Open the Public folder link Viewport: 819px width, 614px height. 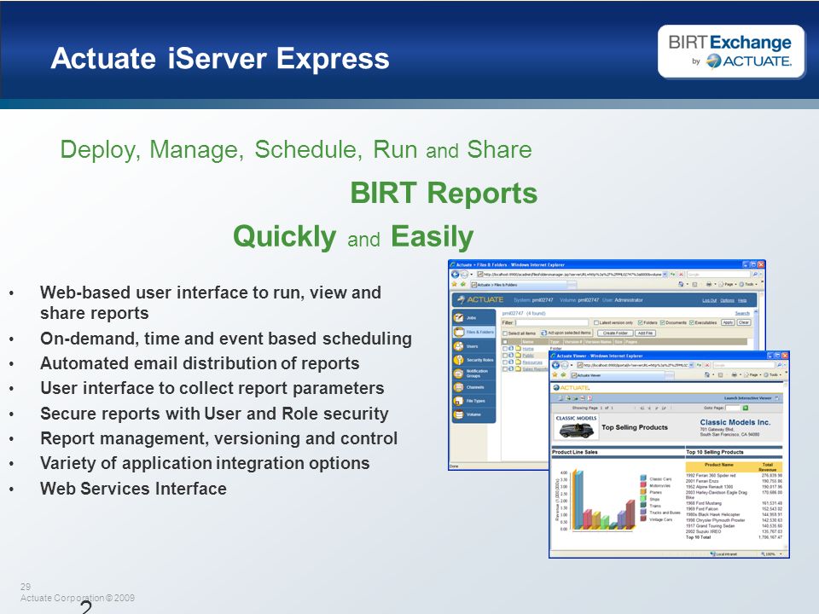pos(528,356)
